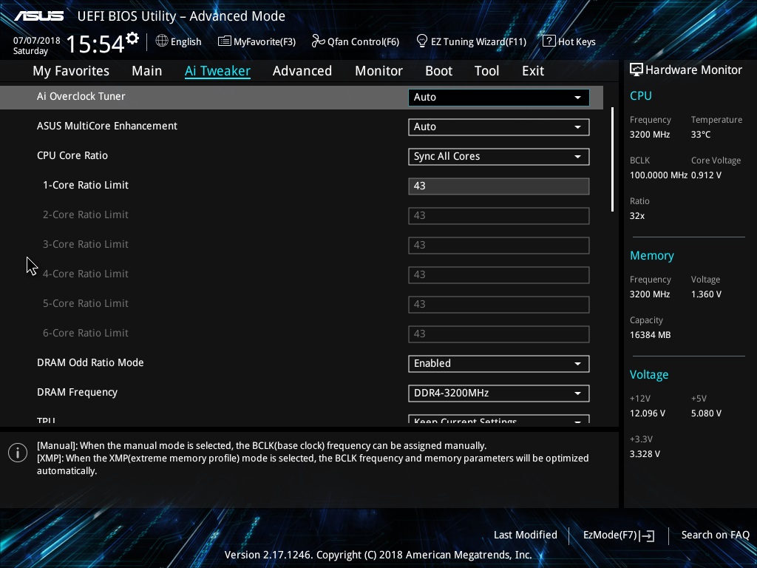Open the TPU Keep Current Settings dropdown
The width and height of the screenshot is (757, 568).
point(499,419)
